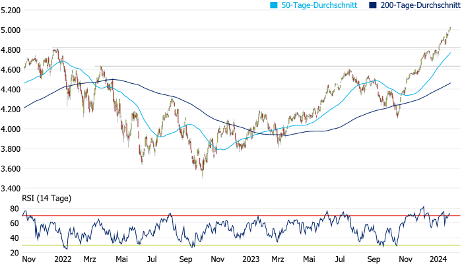This screenshot has height=264, width=462.
Task: Click the Sep x-axis label before 2023
Action: click(185, 259)
